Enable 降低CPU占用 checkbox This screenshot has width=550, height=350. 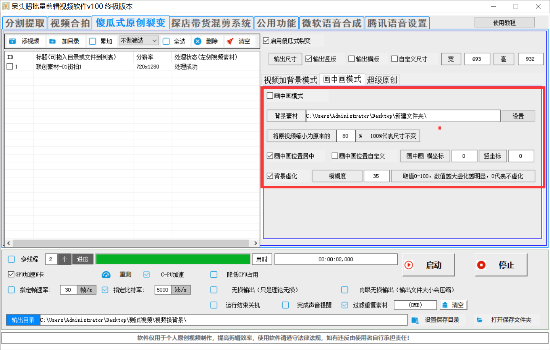pos(214,275)
